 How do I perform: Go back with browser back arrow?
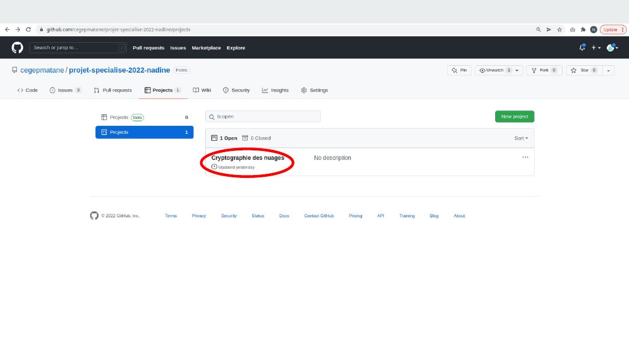7,29
